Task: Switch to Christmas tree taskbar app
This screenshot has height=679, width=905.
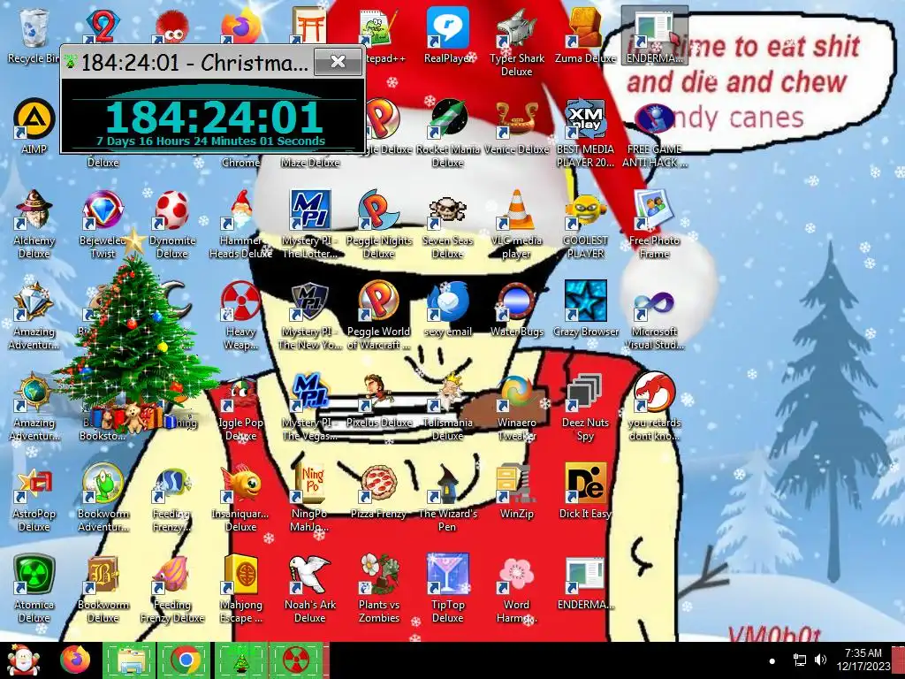Action: tap(240, 660)
